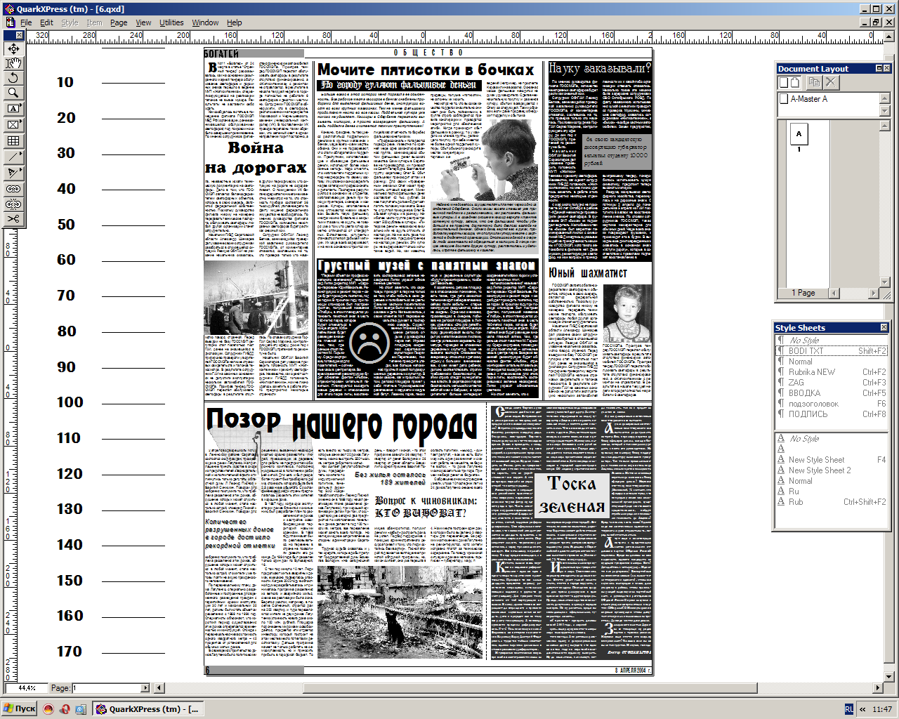The height and width of the screenshot is (719, 899).
Task: Click the Show Desktop quick launch icon
Action: (80, 709)
